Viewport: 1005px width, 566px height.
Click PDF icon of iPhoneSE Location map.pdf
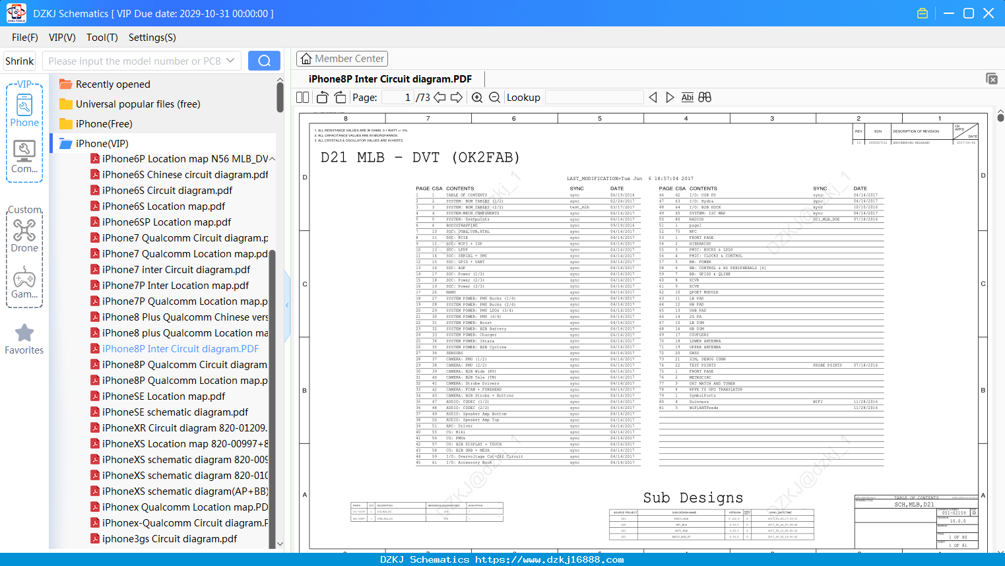tap(95, 396)
